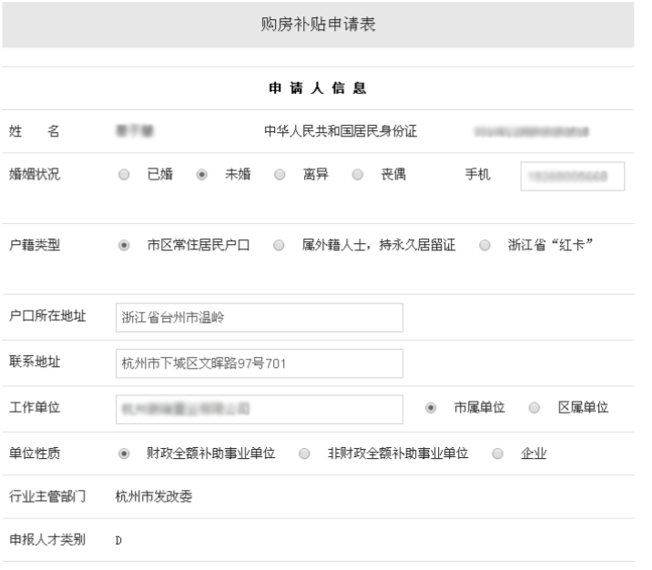Click the talent category value D
The image size is (652, 570).
(118, 541)
